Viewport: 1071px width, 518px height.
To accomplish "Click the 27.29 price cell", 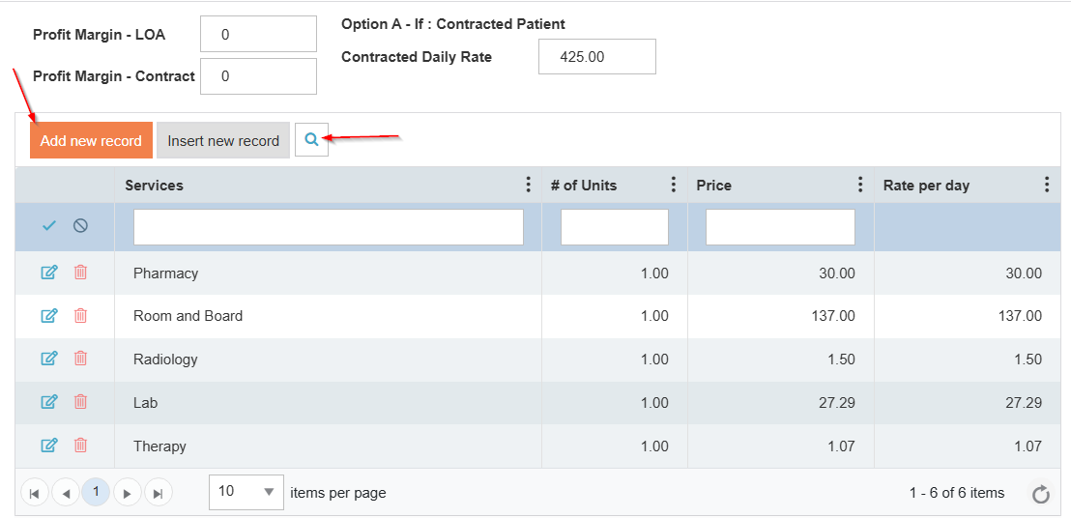I will point(781,403).
